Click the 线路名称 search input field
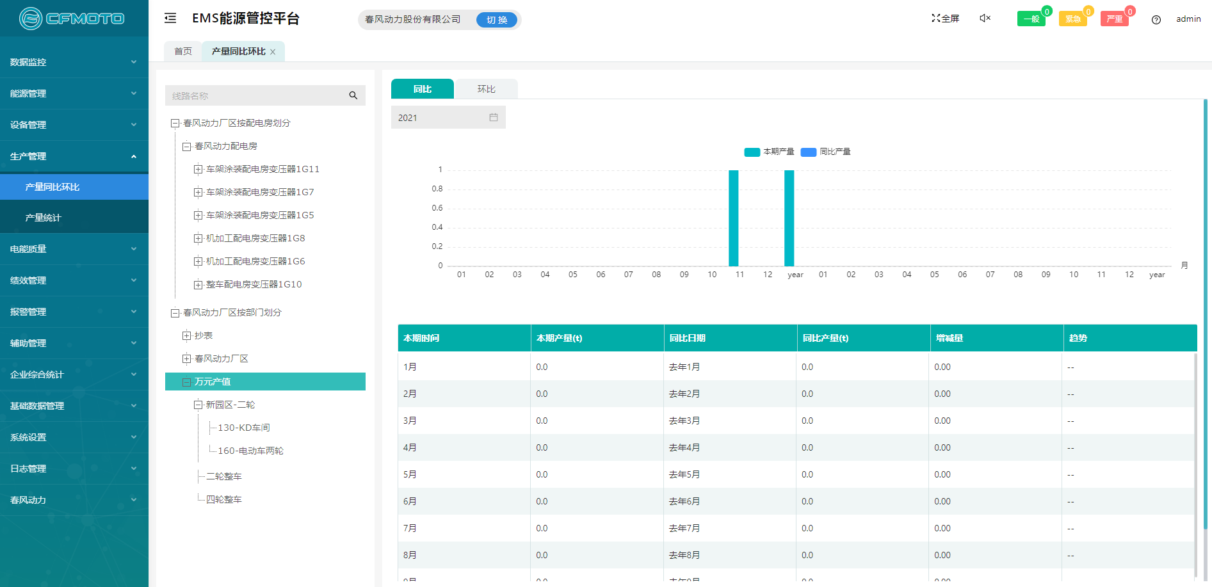This screenshot has width=1212, height=587. pyautogui.click(x=256, y=95)
